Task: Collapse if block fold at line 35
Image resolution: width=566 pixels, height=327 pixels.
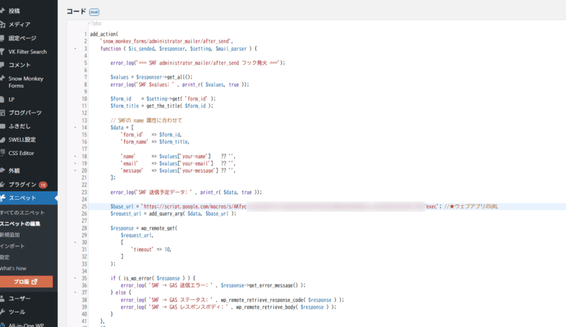Action: click(x=75, y=278)
